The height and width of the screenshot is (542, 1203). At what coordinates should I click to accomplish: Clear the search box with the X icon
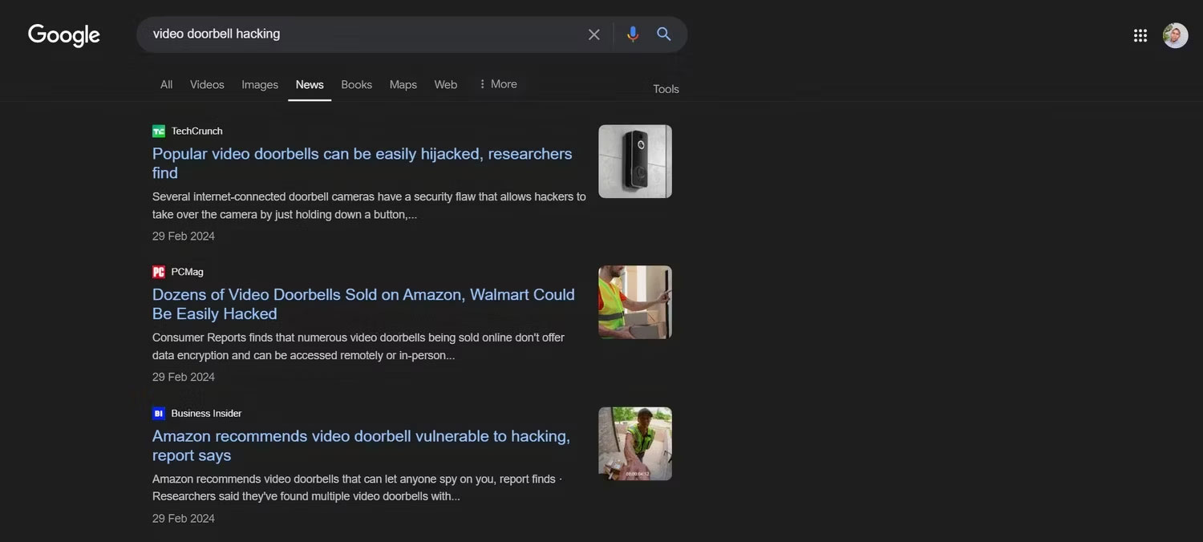[594, 34]
